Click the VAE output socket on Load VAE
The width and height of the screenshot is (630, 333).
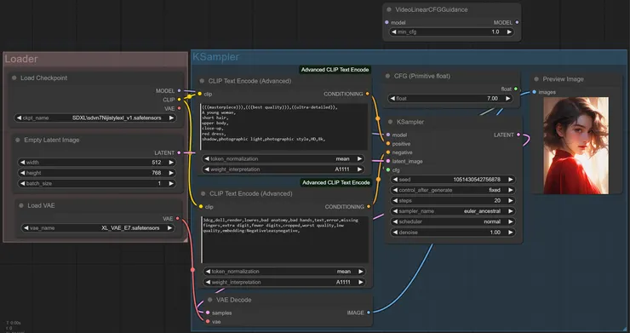(178, 218)
